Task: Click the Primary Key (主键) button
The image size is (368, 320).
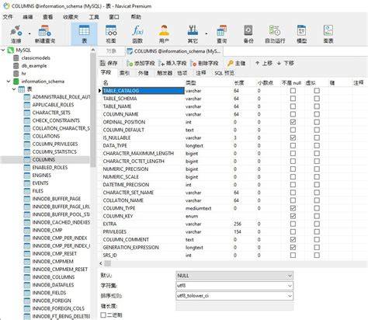Action: 236,63
